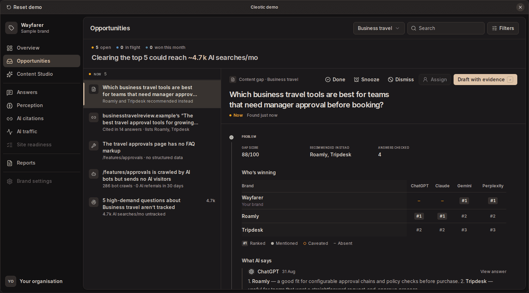Click Roamly row in Who's winning table
Viewport: 529px width, 293px height.
pos(374,216)
